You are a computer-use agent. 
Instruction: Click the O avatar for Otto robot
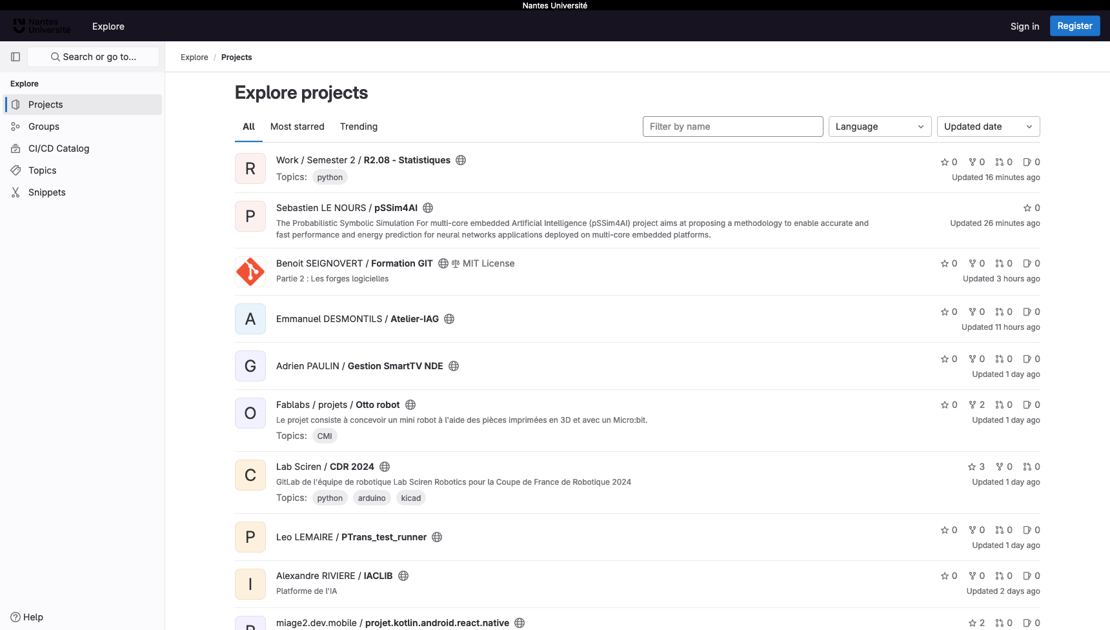250,413
